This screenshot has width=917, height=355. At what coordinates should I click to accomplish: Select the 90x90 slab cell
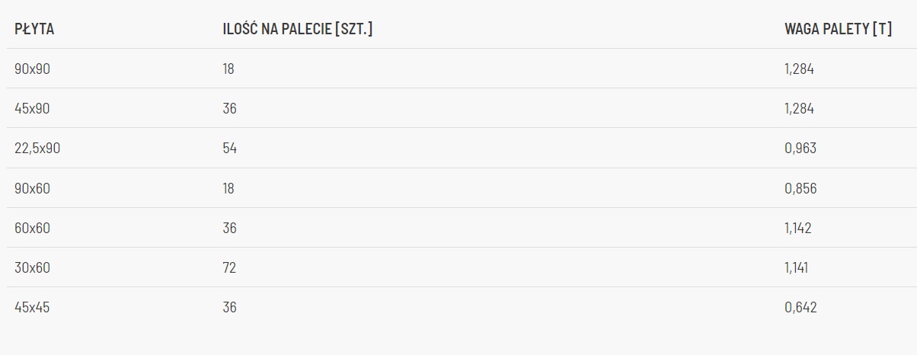[x=32, y=69]
